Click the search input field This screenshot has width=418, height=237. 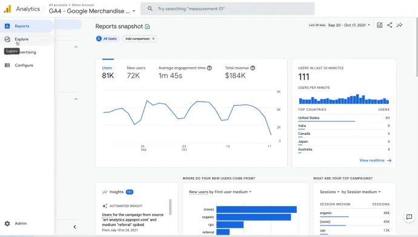click(227, 9)
